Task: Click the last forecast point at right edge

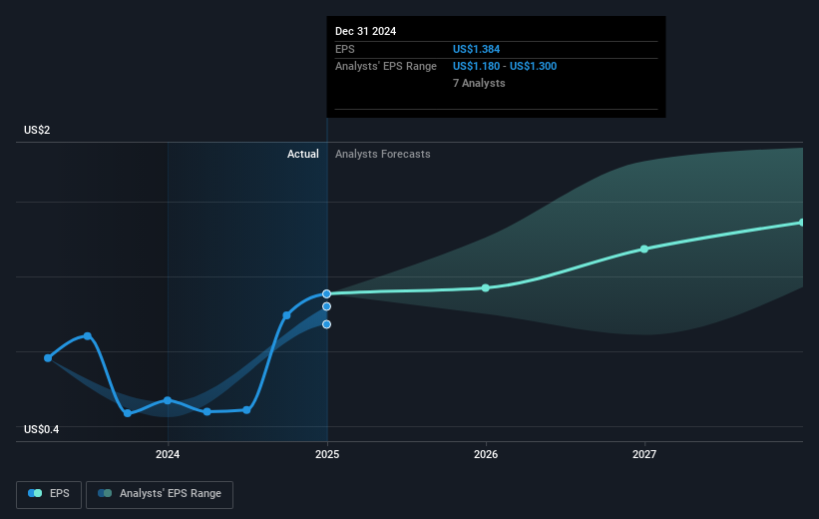Action: [x=802, y=223]
